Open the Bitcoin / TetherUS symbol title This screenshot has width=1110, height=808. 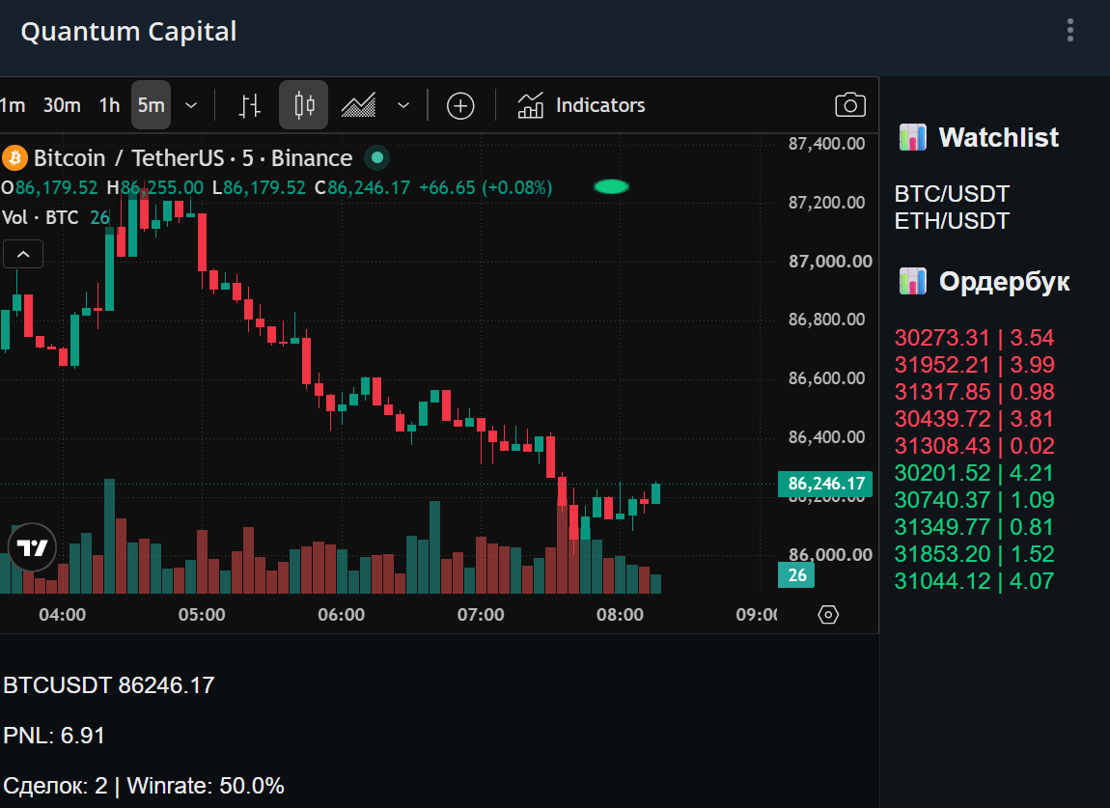point(192,158)
